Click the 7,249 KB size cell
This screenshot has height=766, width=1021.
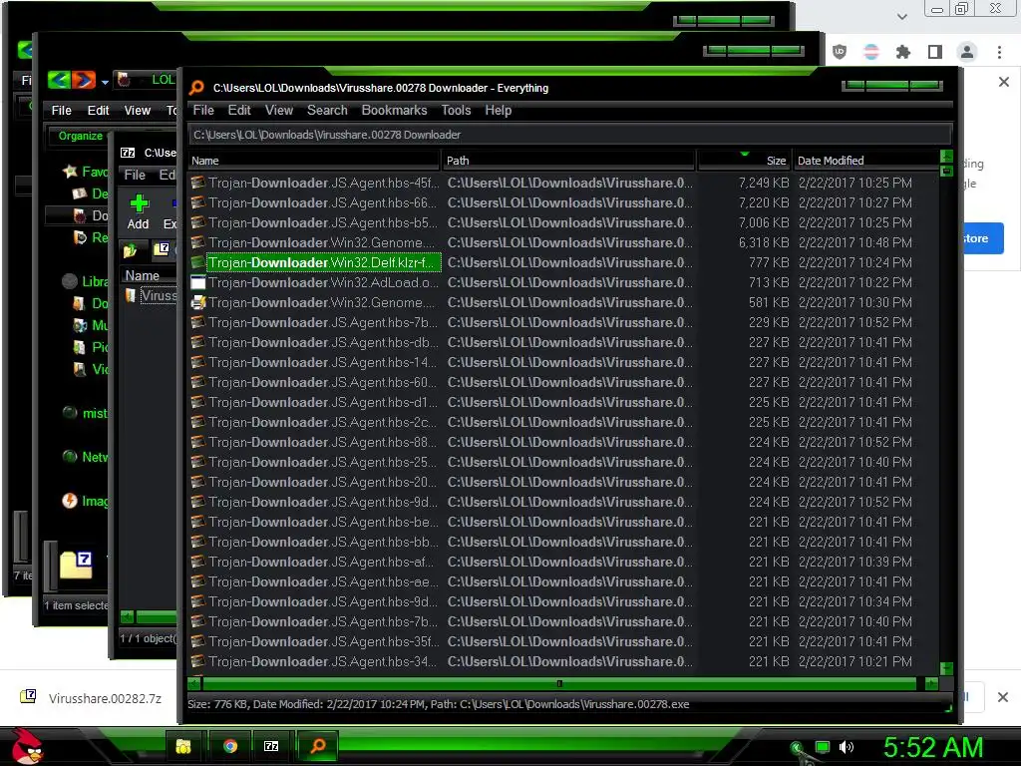pyautogui.click(x=763, y=184)
